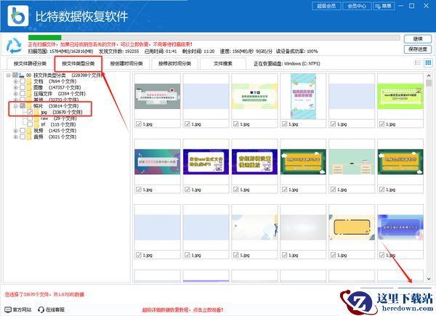Click the 在线客服 label text

point(55,309)
